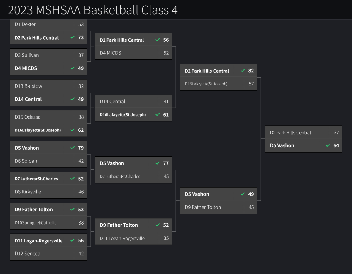Click the green checkmark beside D4 MICDS score 49
Image resolution: width=352 pixels, height=274 pixels.
[72, 68]
